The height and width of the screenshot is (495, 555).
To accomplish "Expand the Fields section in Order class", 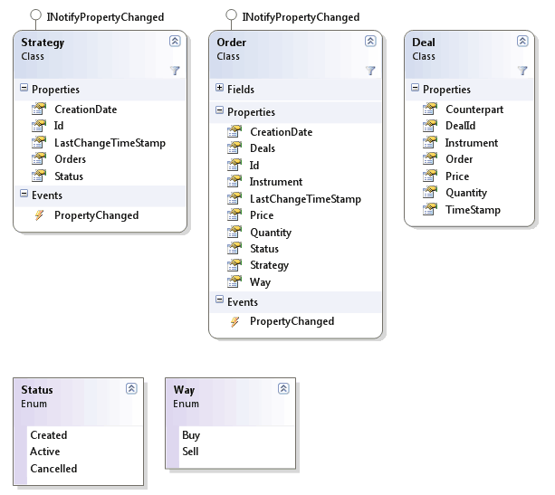I will tap(219, 88).
